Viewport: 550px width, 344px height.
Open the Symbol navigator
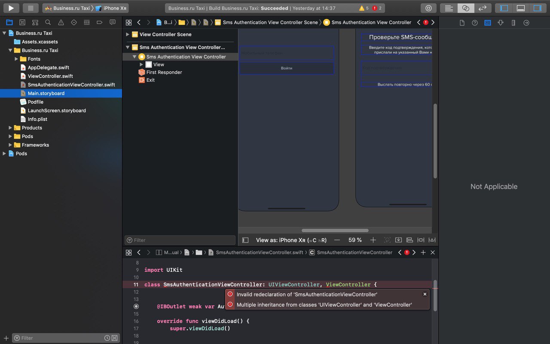point(35,22)
